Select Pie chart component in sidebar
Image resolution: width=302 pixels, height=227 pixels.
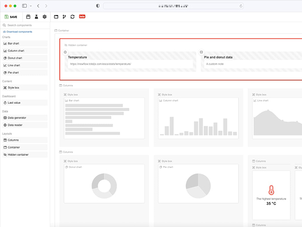[25, 73]
